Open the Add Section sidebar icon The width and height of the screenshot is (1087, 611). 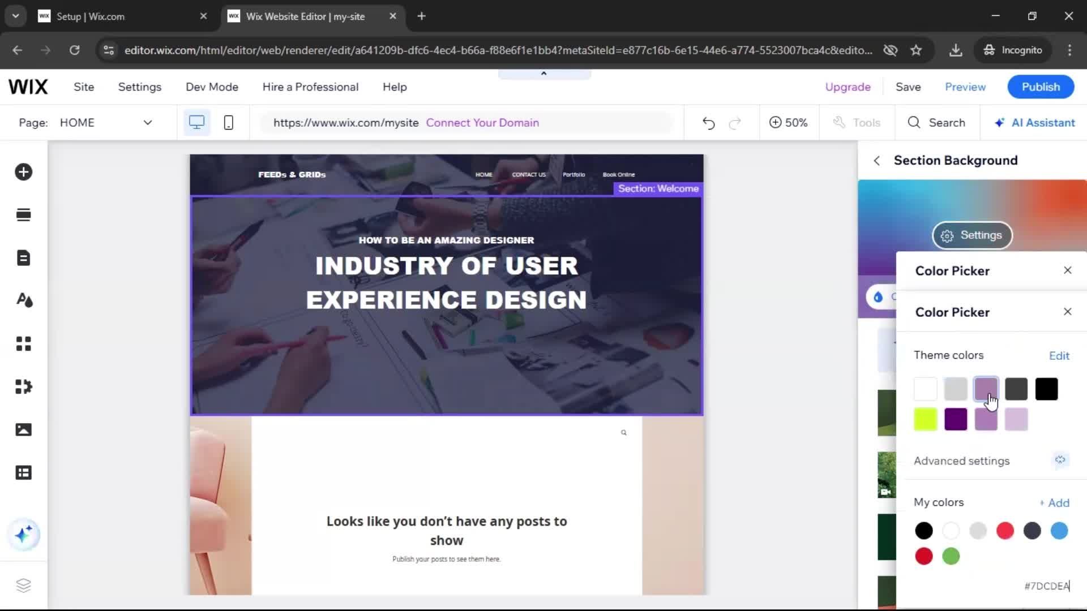pyautogui.click(x=23, y=215)
